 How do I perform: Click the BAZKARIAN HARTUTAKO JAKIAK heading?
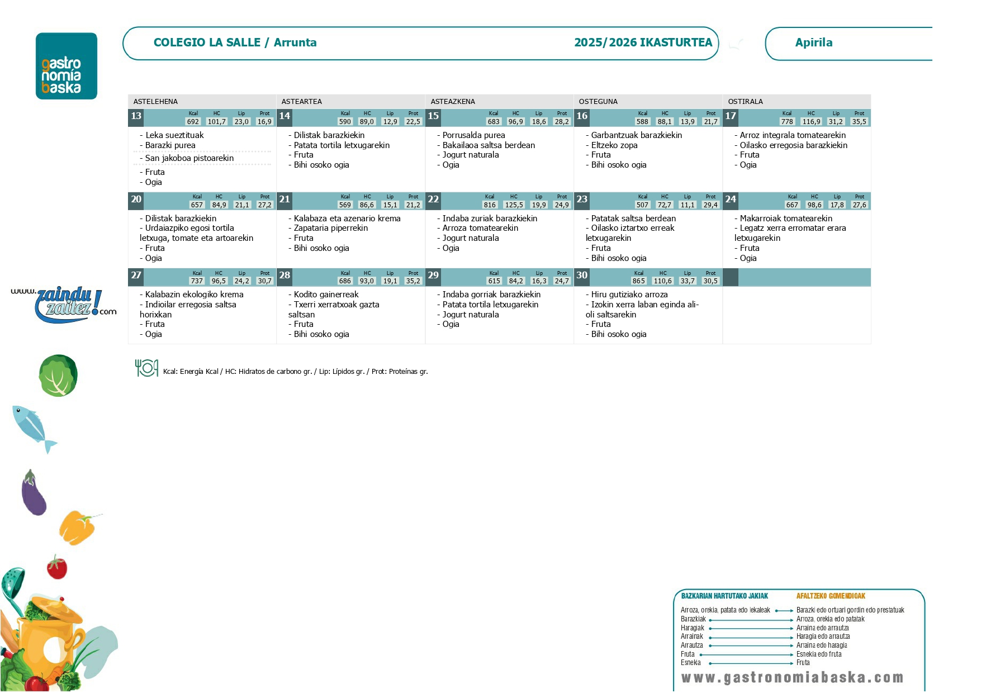[724, 596]
